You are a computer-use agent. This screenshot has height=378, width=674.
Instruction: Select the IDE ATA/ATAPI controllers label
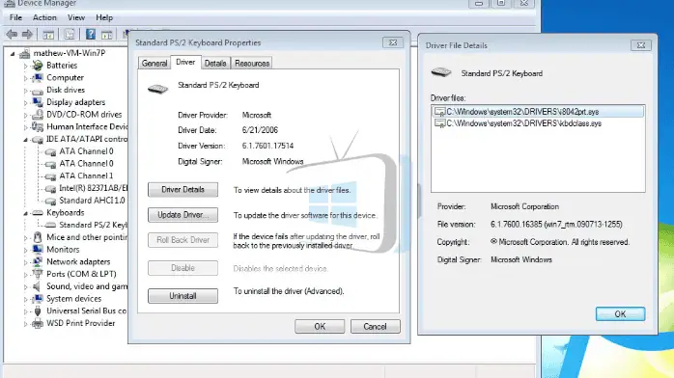point(87,139)
